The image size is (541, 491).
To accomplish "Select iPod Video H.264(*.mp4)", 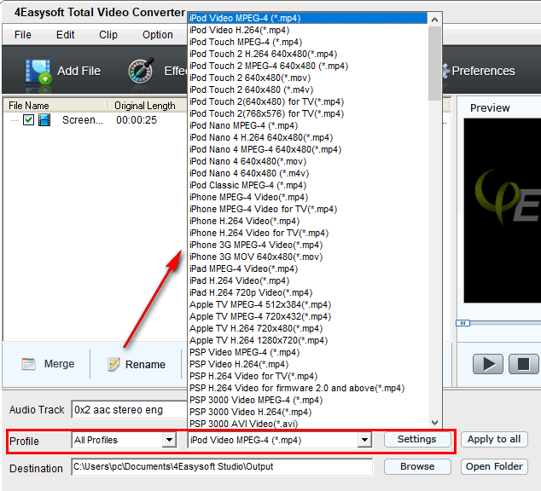I will click(x=308, y=31).
